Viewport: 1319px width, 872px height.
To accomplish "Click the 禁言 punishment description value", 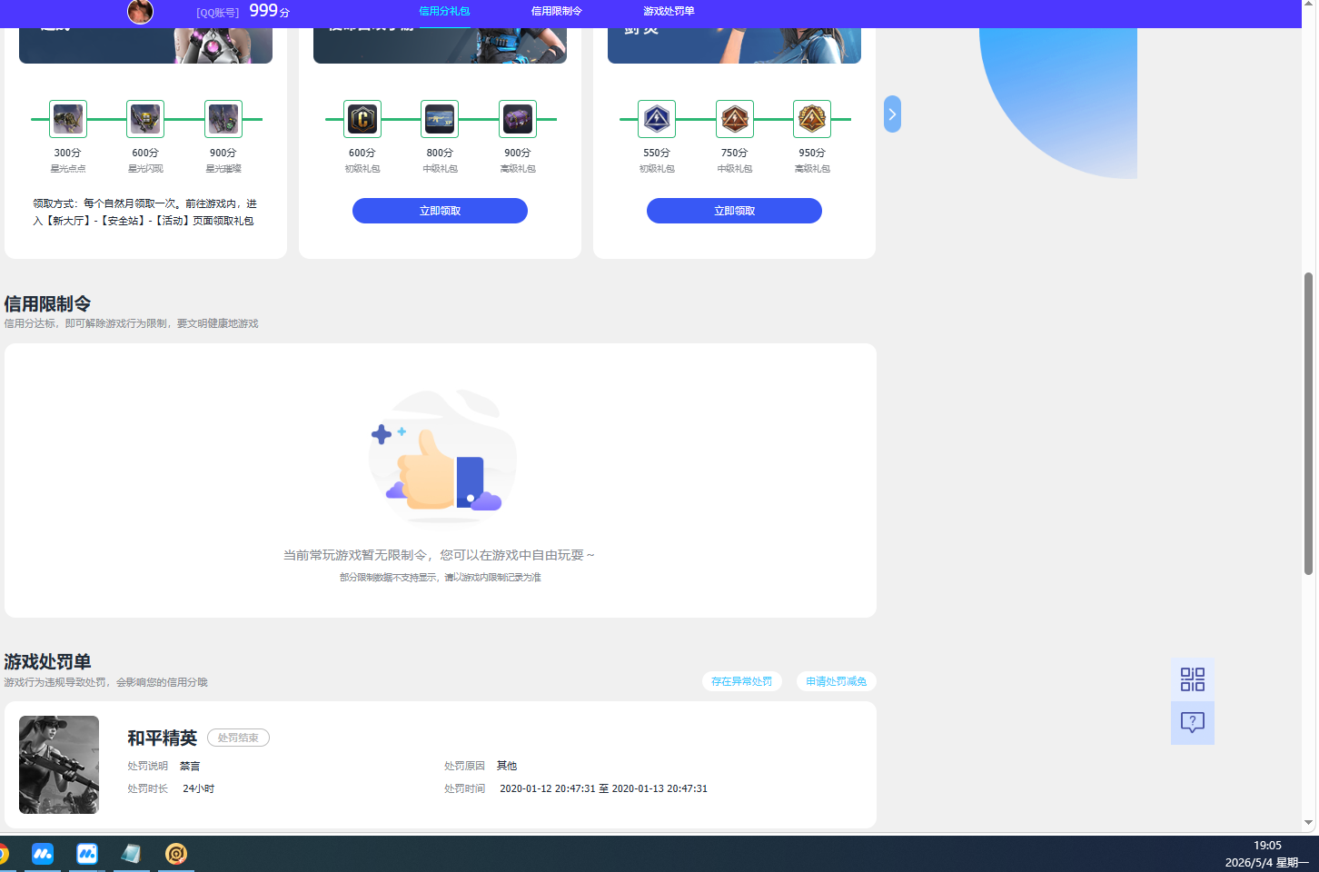I will pyautogui.click(x=190, y=766).
